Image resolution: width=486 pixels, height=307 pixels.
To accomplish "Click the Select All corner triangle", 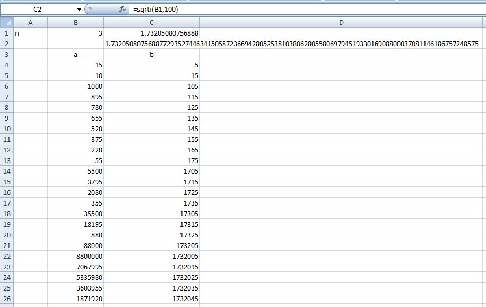I will coord(6,22).
